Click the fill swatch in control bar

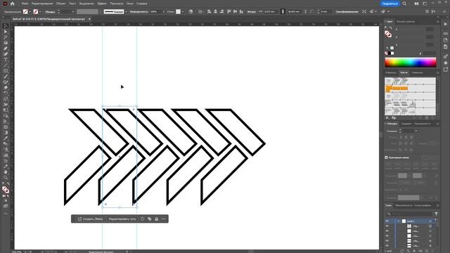click(25, 12)
